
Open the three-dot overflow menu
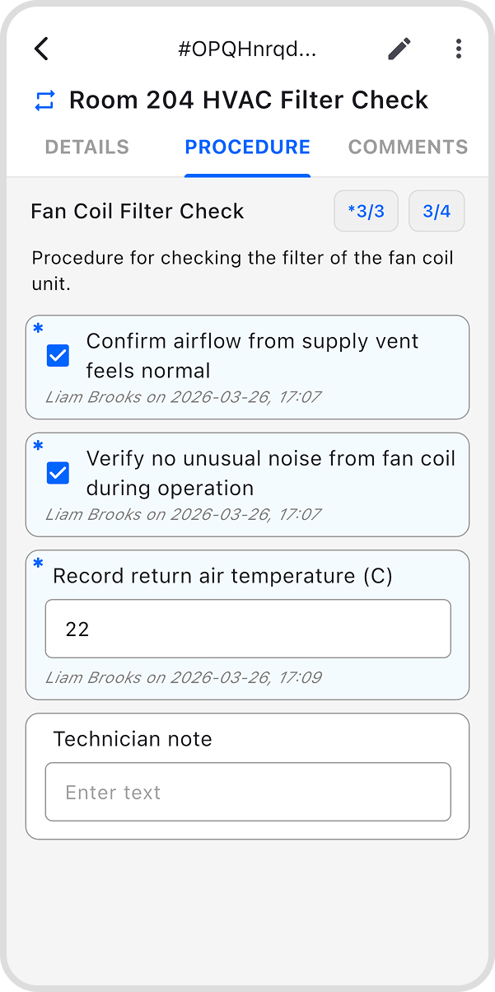tap(459, 49)
